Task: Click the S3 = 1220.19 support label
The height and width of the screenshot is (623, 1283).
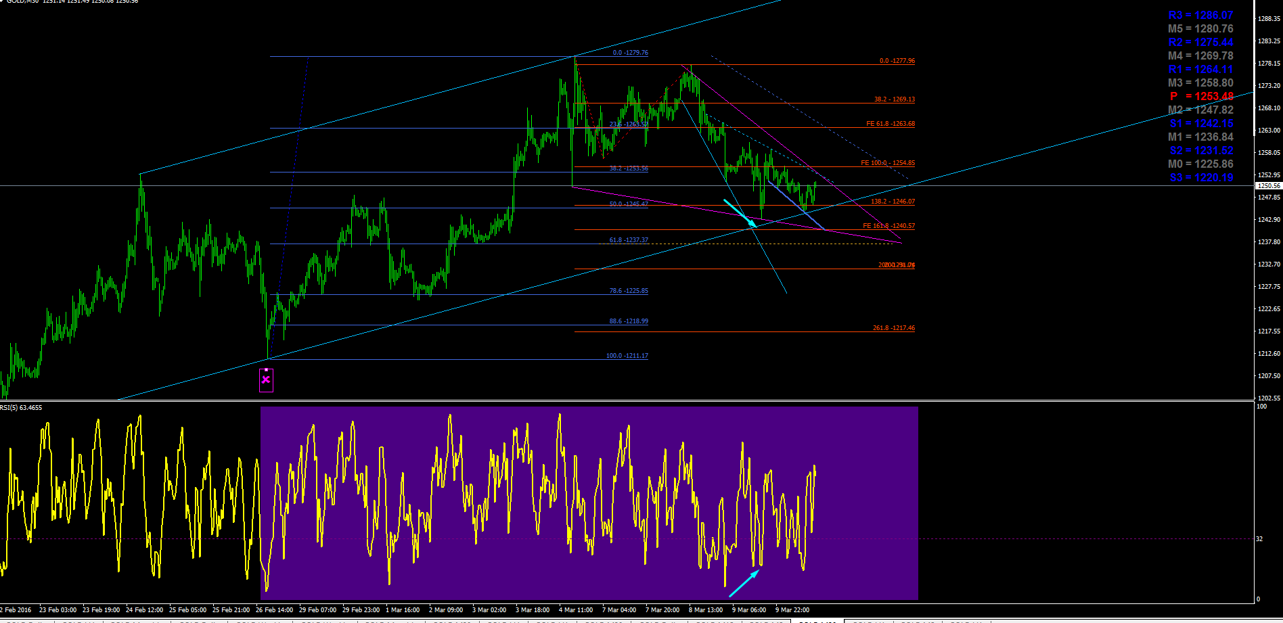Action: click(x=1201, y=177)
